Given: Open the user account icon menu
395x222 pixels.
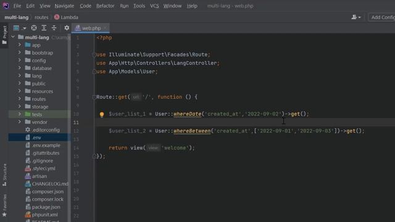Looking at the screenshot, I should (355, 17).
